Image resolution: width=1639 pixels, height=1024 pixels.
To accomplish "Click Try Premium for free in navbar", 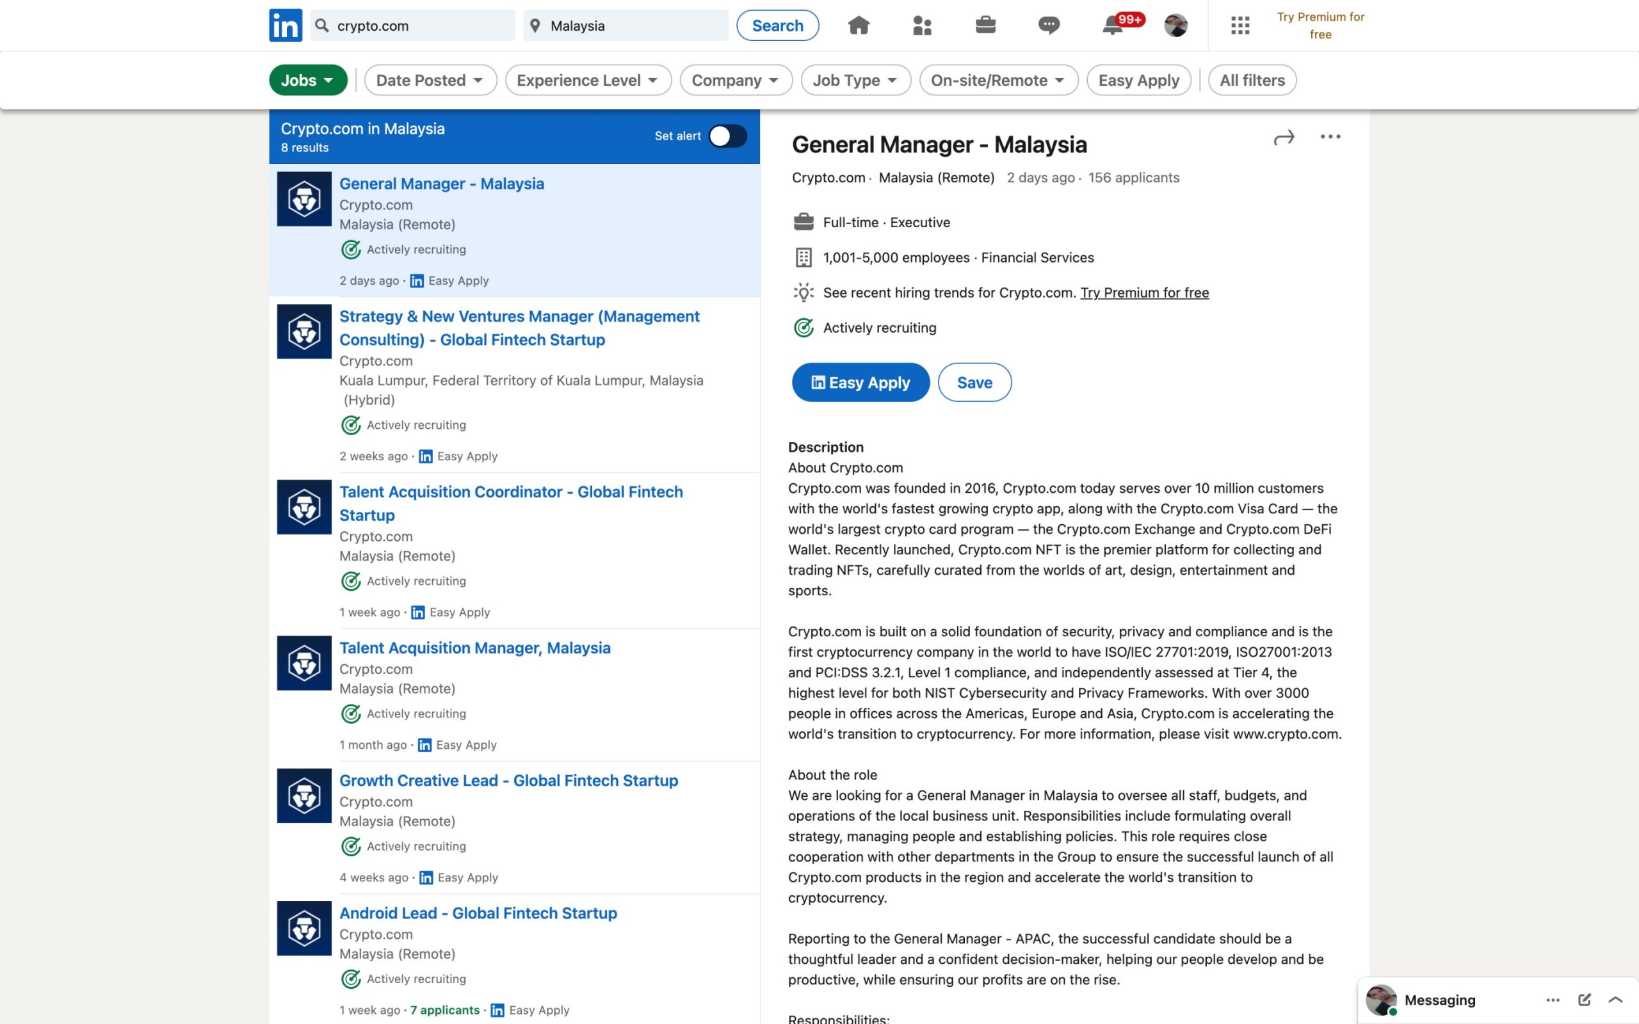I will click(x=1320, y=26).
